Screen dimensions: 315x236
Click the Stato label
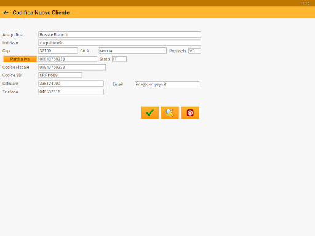tap(105, 59)
